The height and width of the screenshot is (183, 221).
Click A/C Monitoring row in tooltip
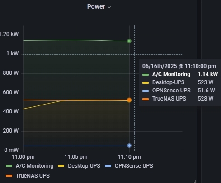[x=180, y=74]
